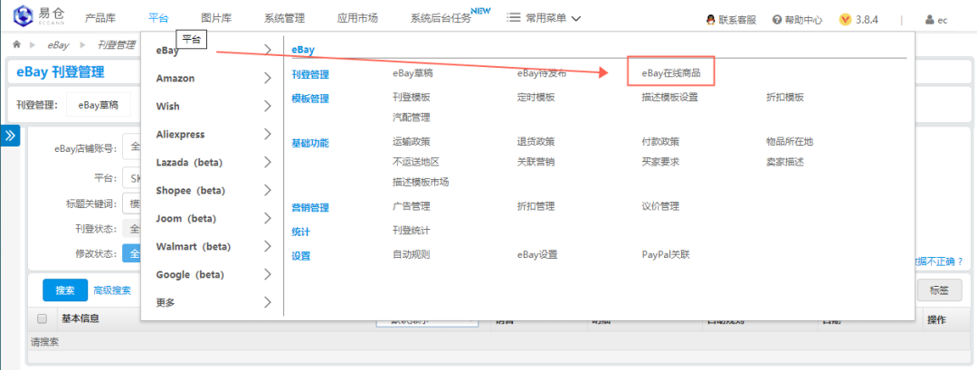Open the 产品库 top menu
977x370 pixels.
[x=100, y=18]
